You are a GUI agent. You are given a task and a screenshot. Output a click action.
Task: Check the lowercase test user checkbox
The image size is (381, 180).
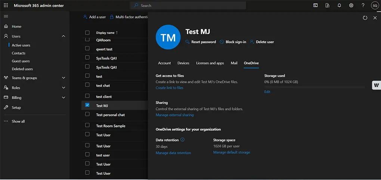click(x=87, y=155)
